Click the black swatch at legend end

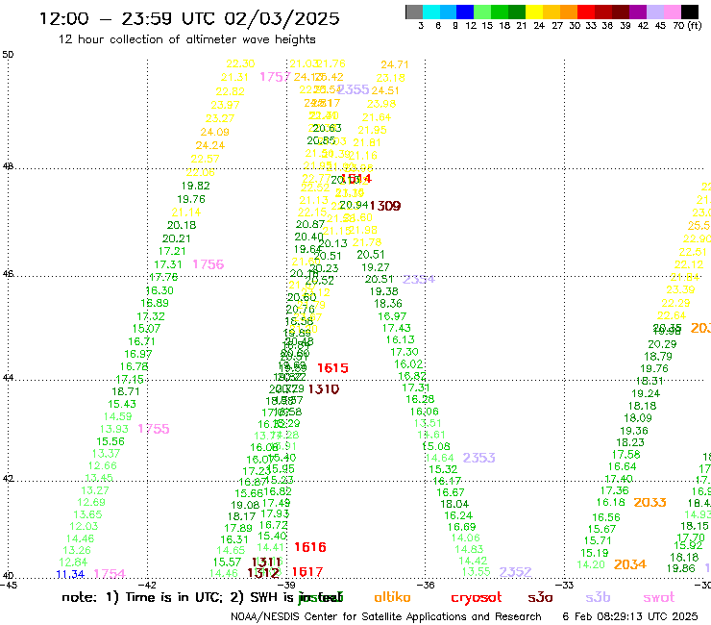(689, 12)
